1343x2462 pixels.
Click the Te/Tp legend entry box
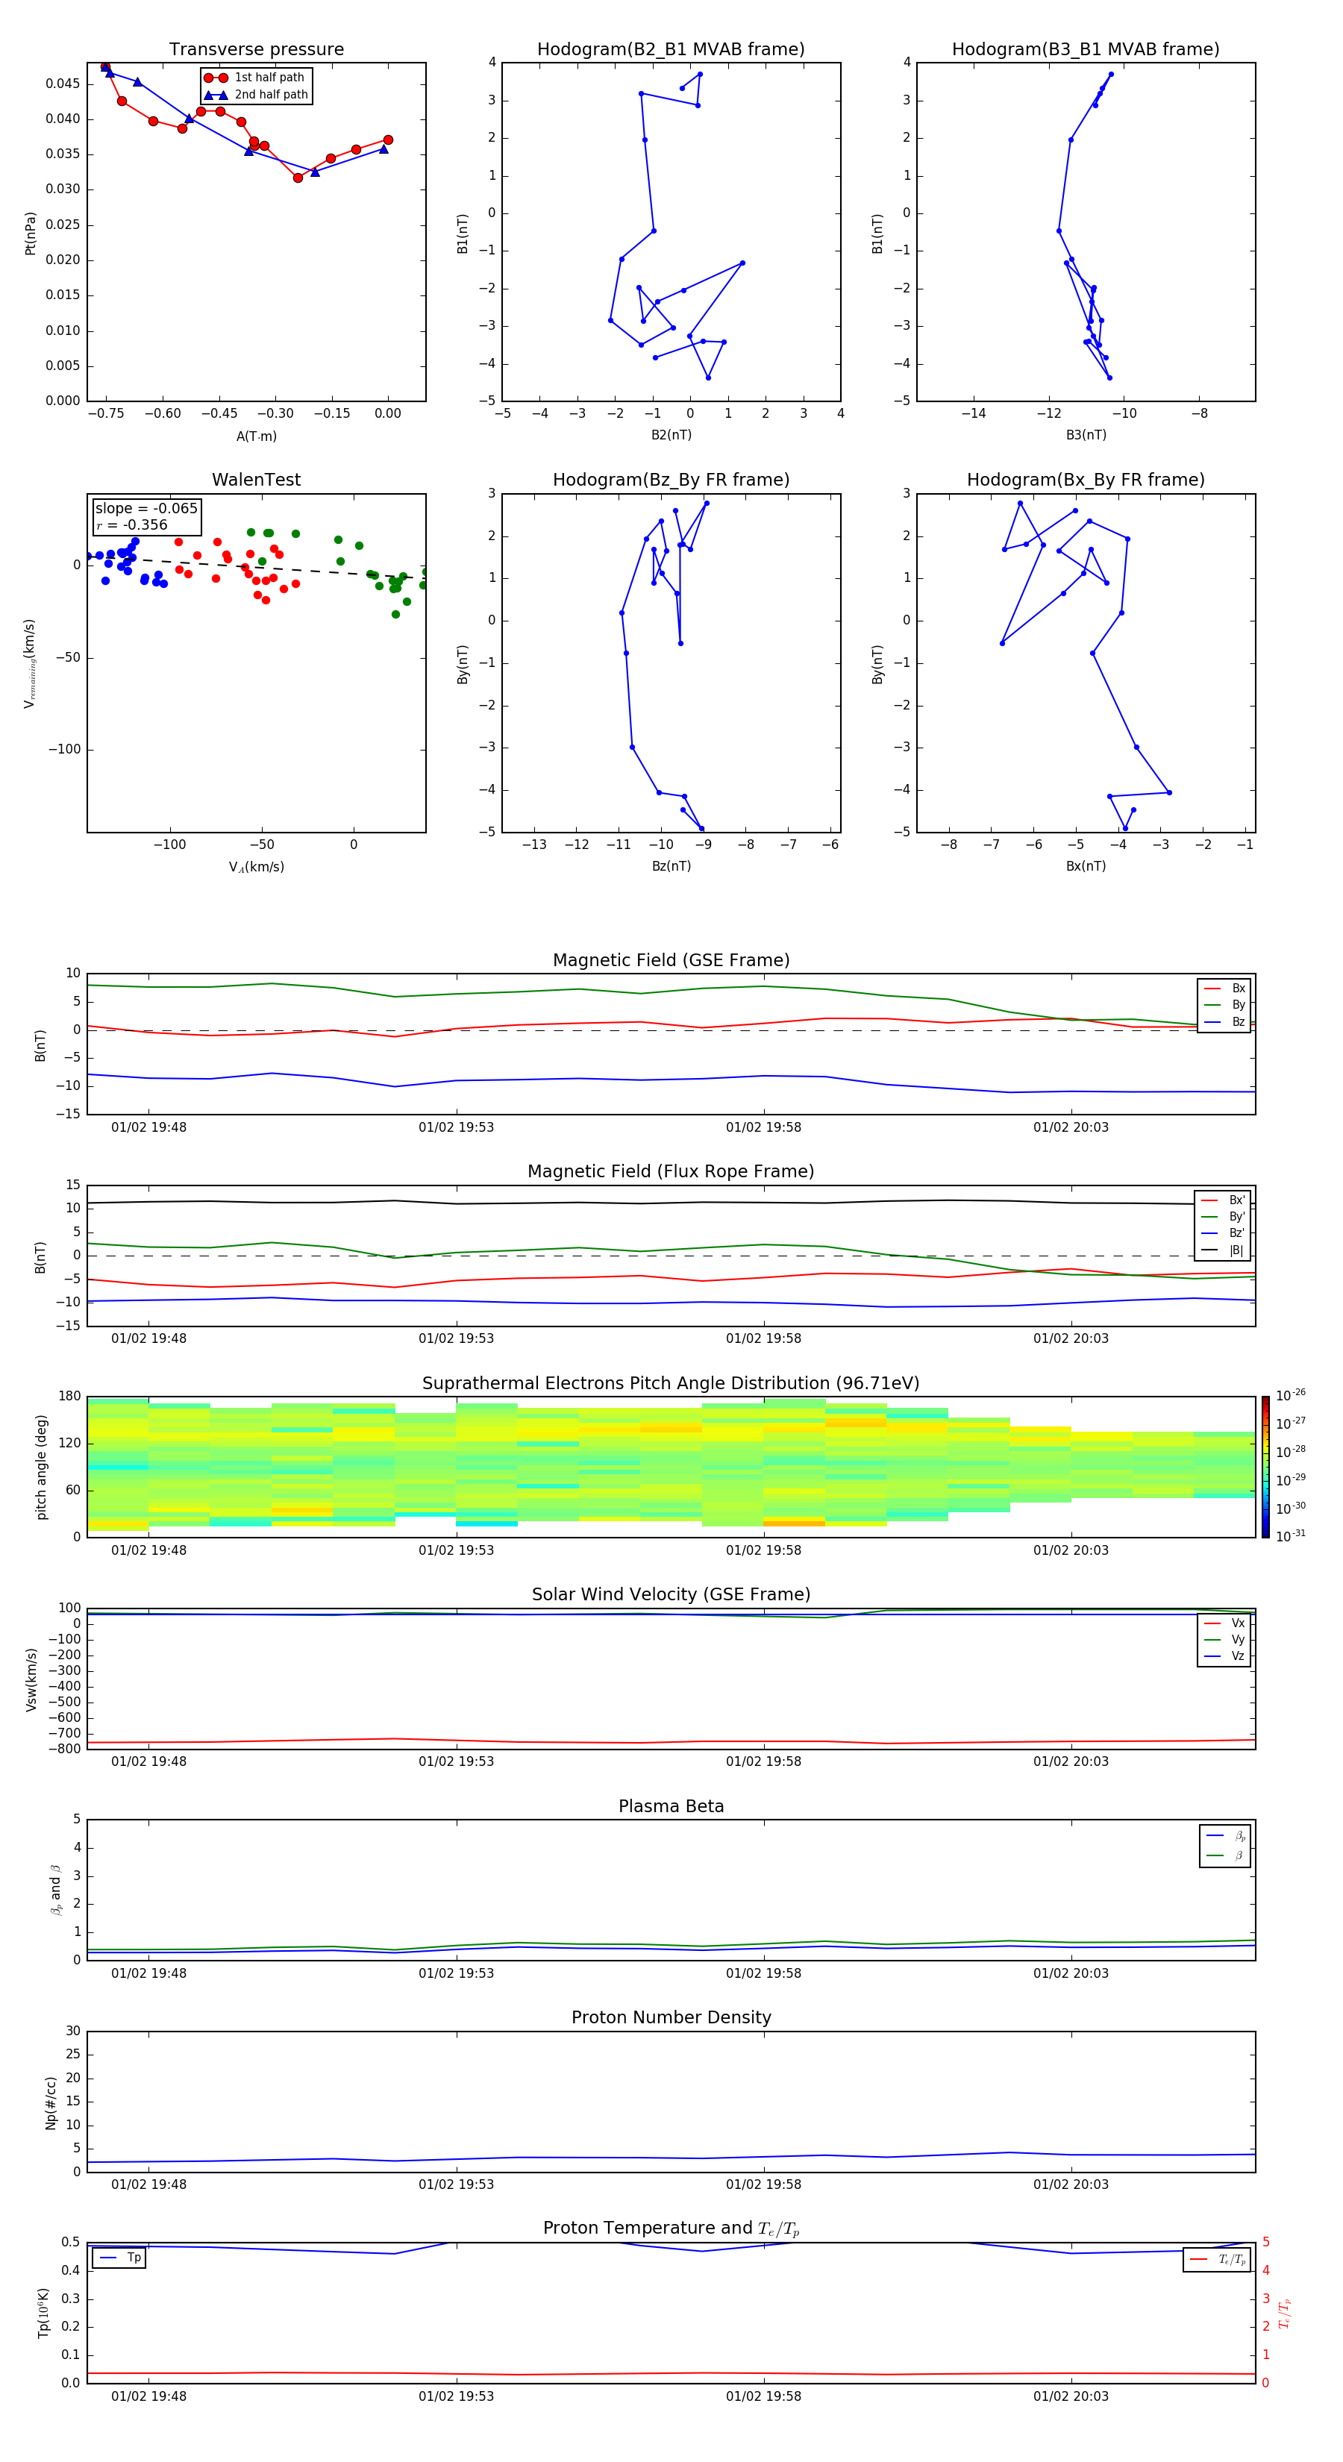[1217, 2259]
